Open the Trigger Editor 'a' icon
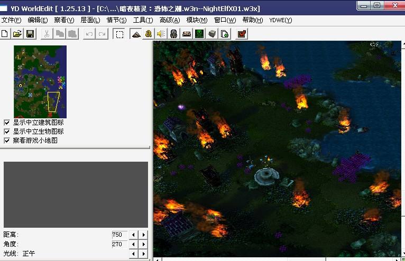Image resolution: width=405 pixels, height=261 pixels. (149, 34)
